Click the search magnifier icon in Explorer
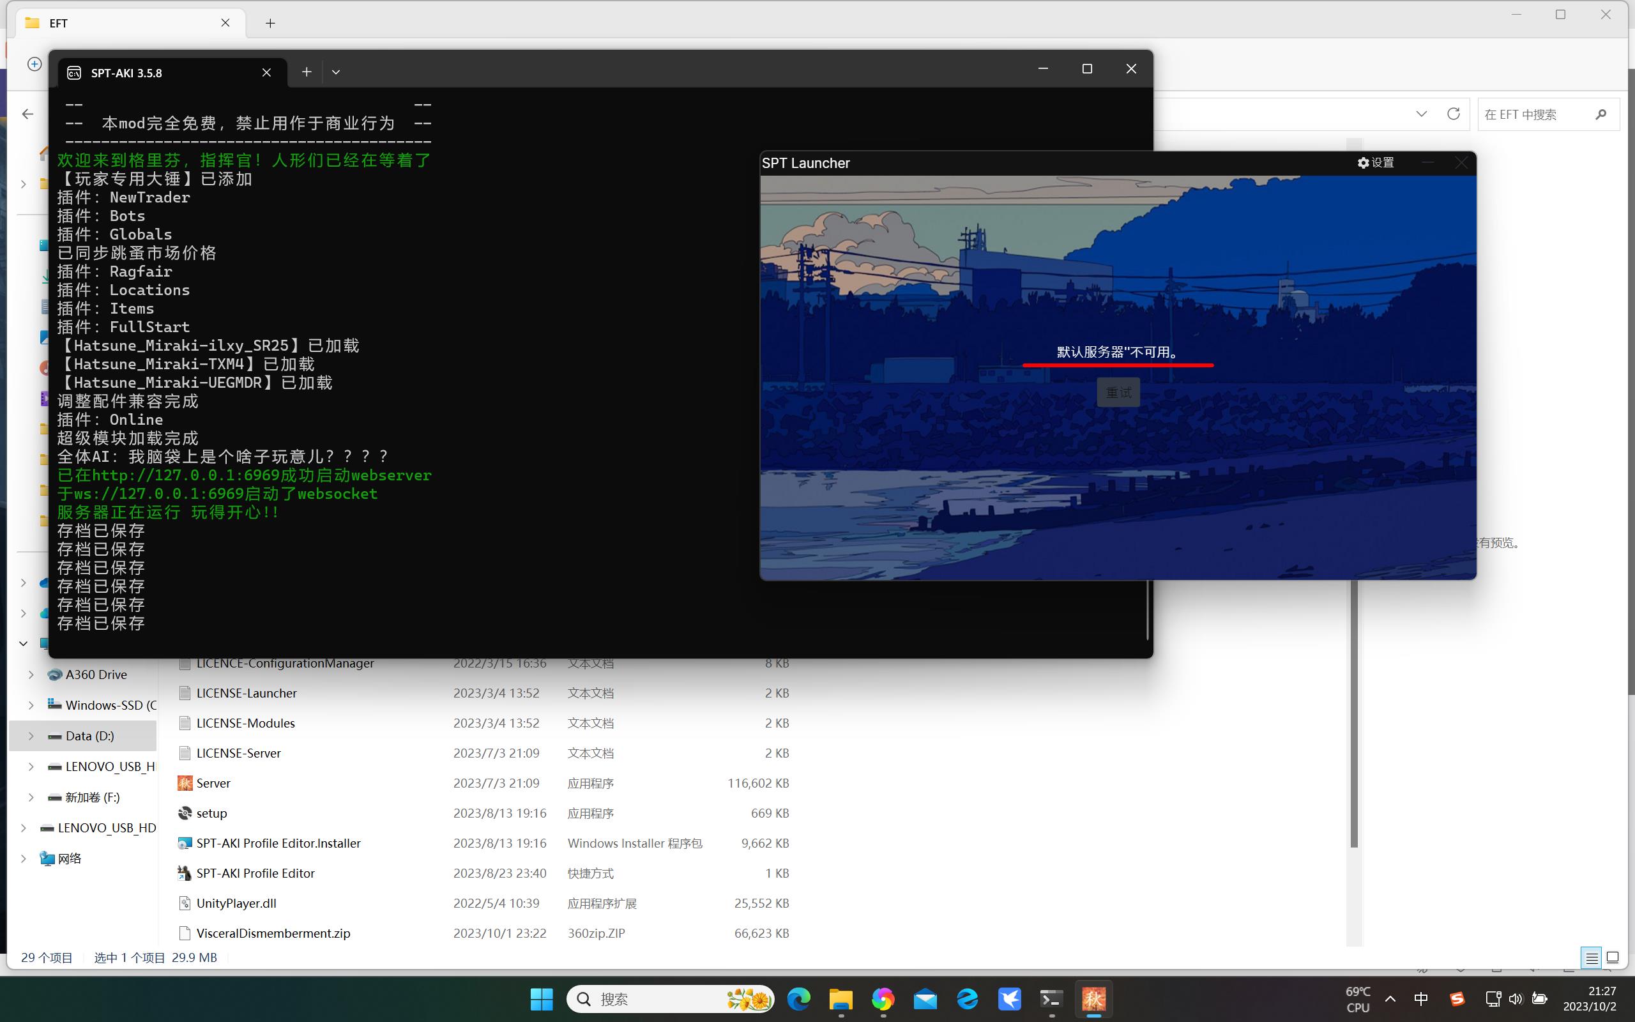The image size is (1635, 1022). tap(1601, 114)
